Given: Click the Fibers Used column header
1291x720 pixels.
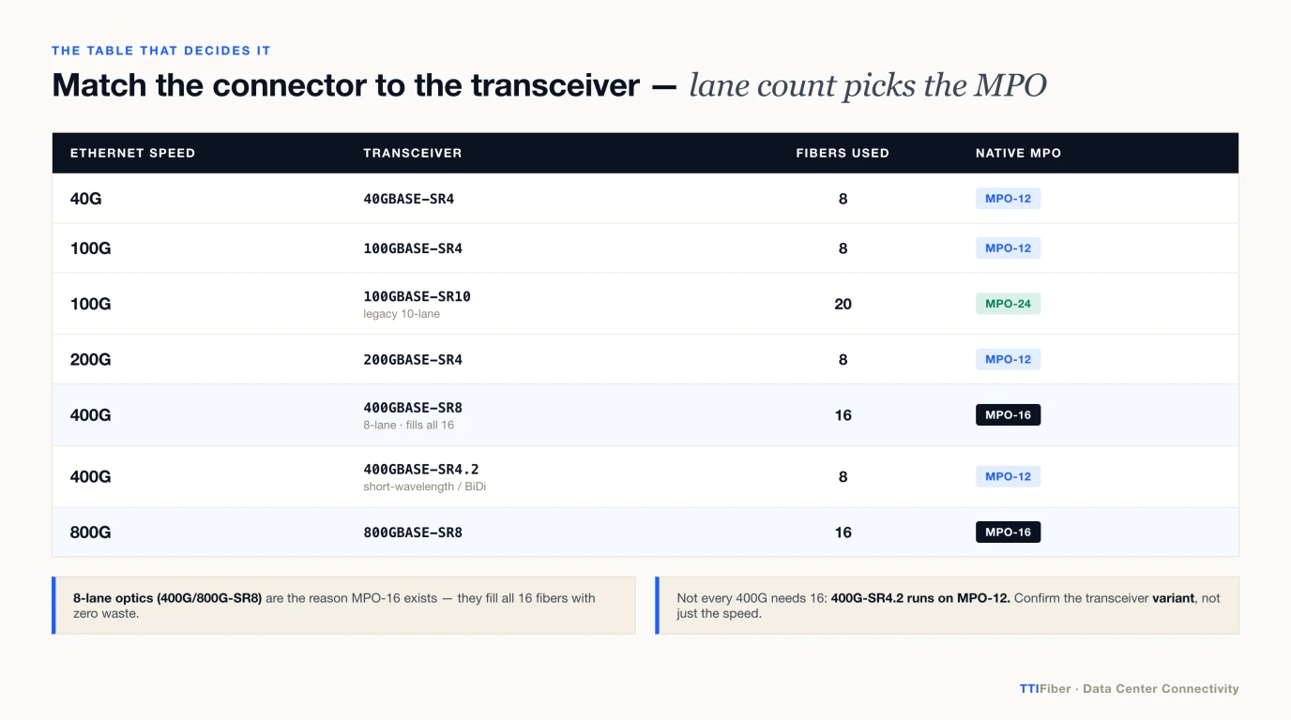Looking at the screenshot, I should click(843, 153).
